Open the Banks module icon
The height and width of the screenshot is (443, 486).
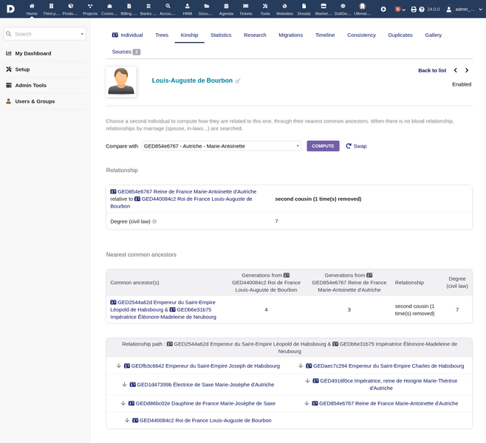click(x=148, y=6)
